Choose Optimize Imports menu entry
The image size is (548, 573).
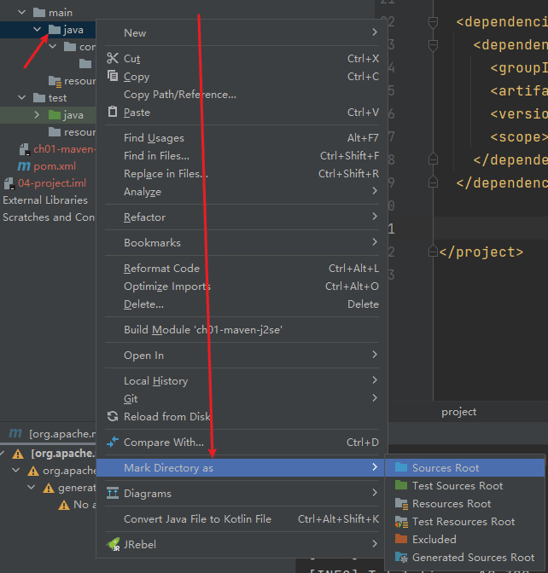click(242, 286)
